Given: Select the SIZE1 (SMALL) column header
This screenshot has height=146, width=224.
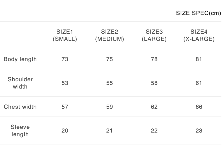Looking at the screenshot, I should tap(65, 35).
